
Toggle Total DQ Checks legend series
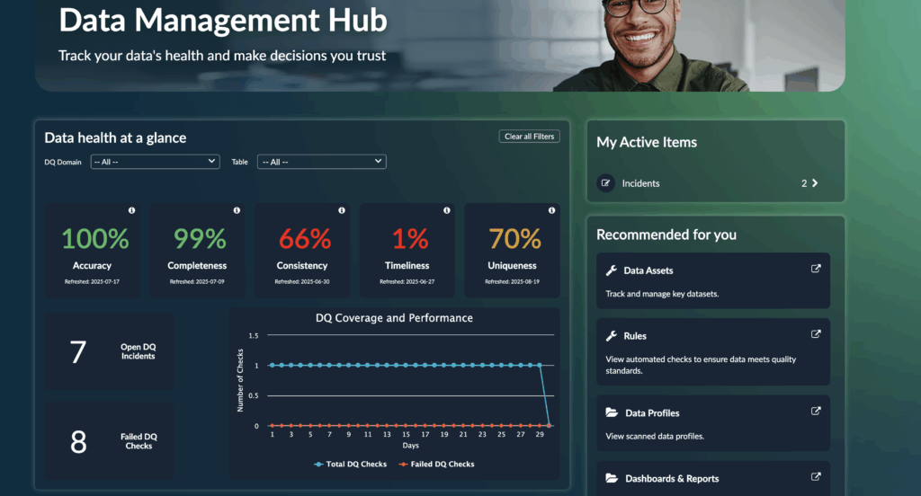click(350, 465)
